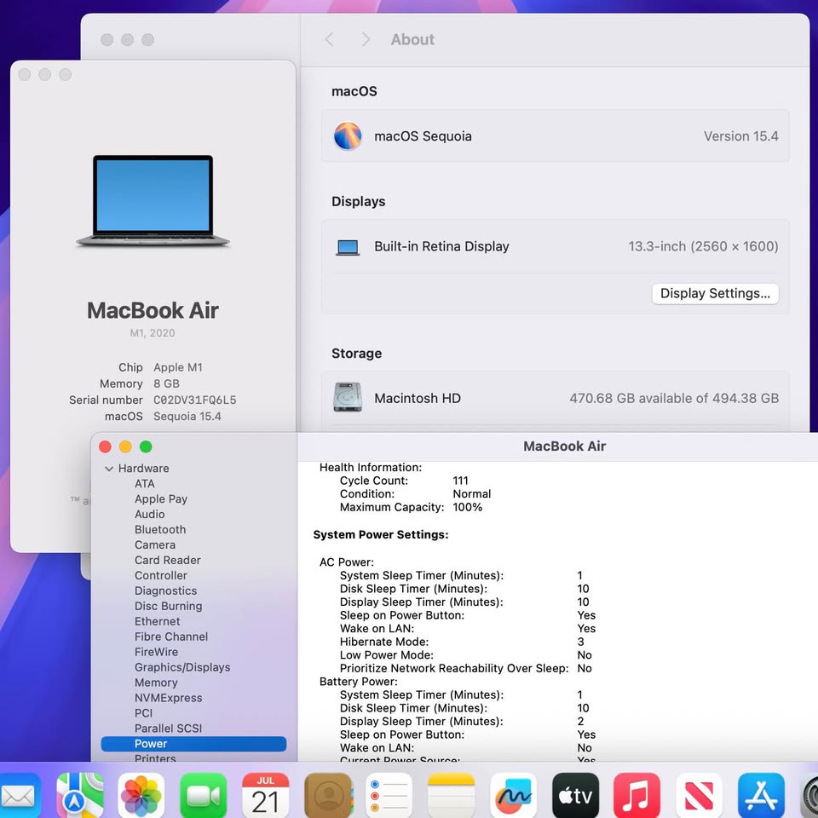This screenshot has height=818, width=818.
Task: Open Music app in the Dock
Action: click(637, 795)
